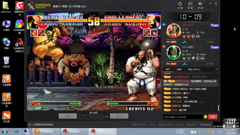This screenshot has width=240, height=135.
Task: Open OTC-辉辉 player avatar
Action: coord(174,52)
